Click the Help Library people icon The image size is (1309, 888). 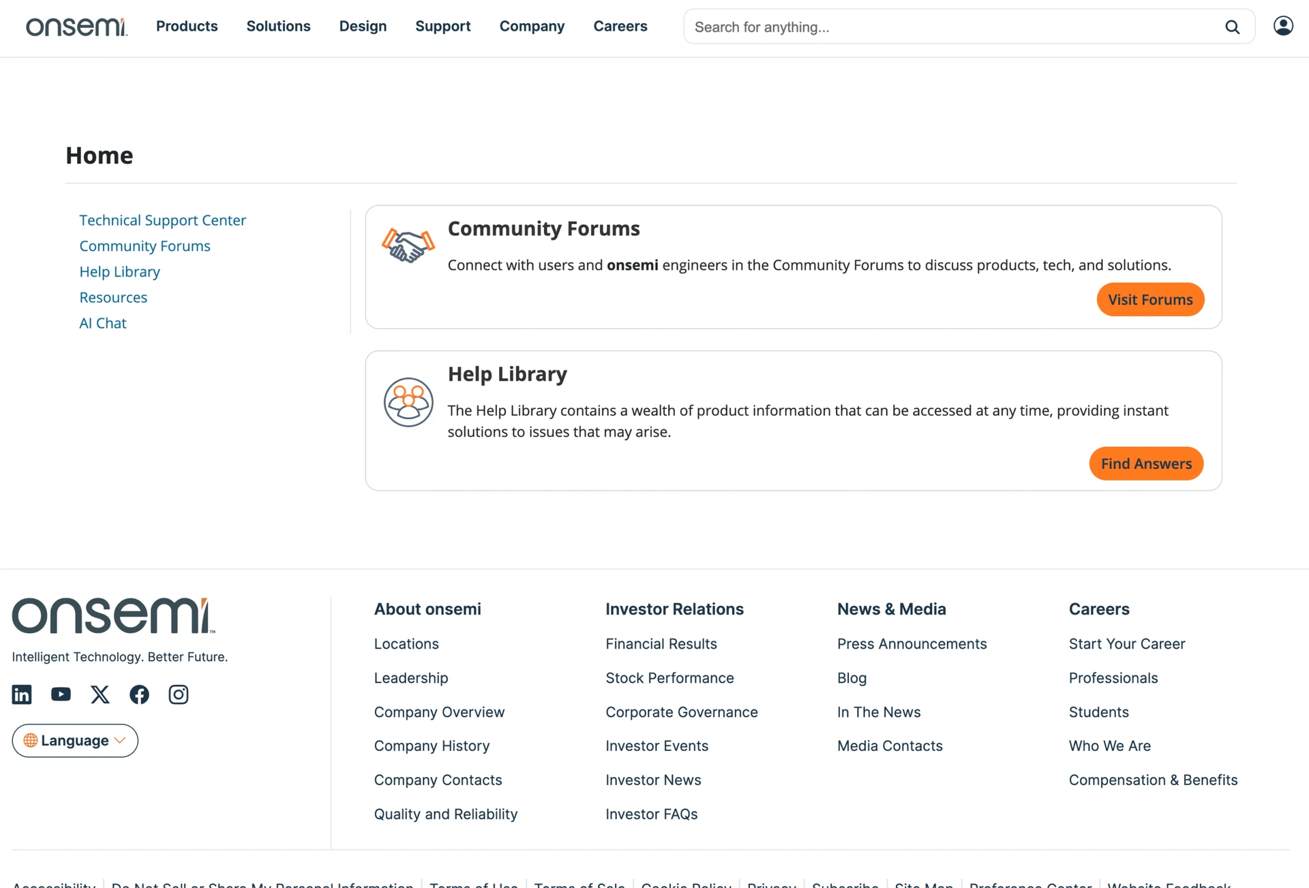coord(408,402)
